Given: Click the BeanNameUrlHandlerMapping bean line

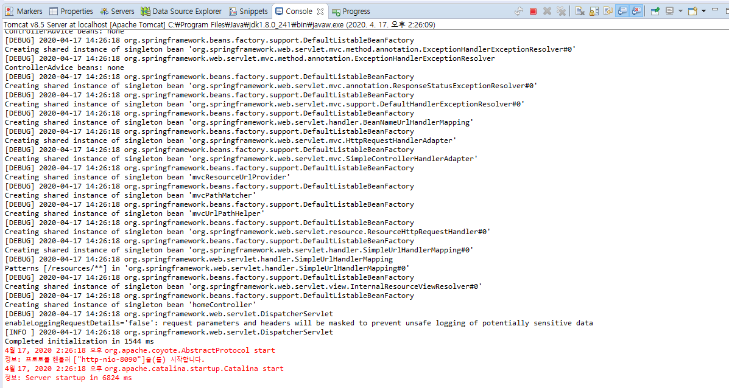Looking at the screenshot, I should tap(239, 122).
